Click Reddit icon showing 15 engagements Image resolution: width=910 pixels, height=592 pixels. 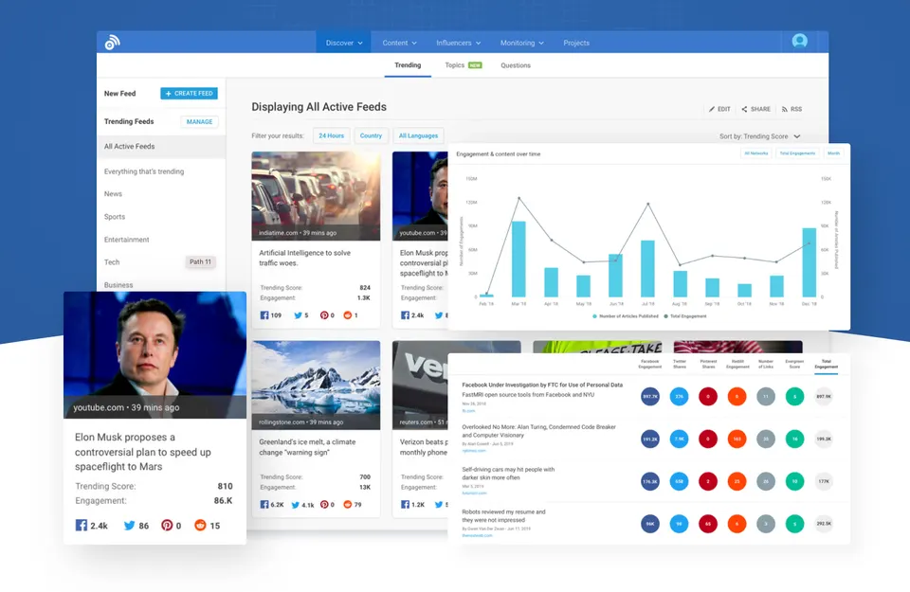click(200, 526)
